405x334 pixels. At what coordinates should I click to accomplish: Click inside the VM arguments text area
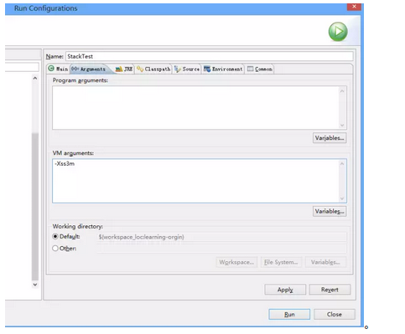(195, 181)
